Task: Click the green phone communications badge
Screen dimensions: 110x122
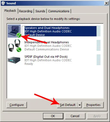Action: click(19, 50)
